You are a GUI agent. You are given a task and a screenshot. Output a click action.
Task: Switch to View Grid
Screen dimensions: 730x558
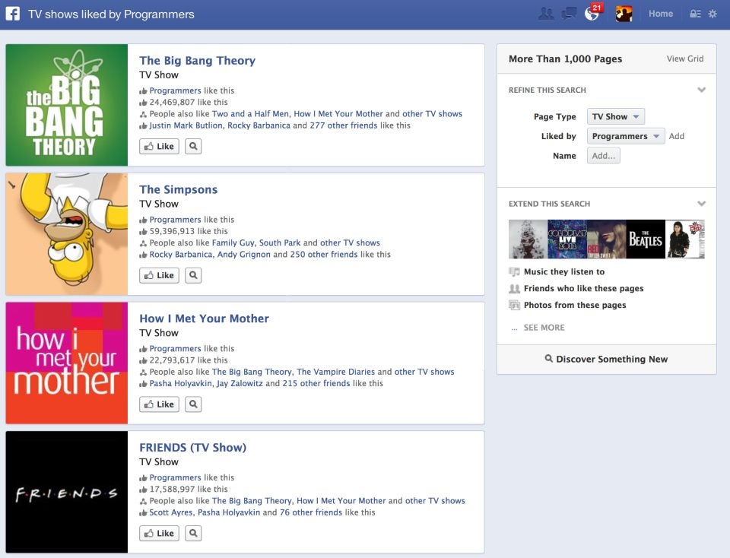pyautogui.click(x=685, y=59)
